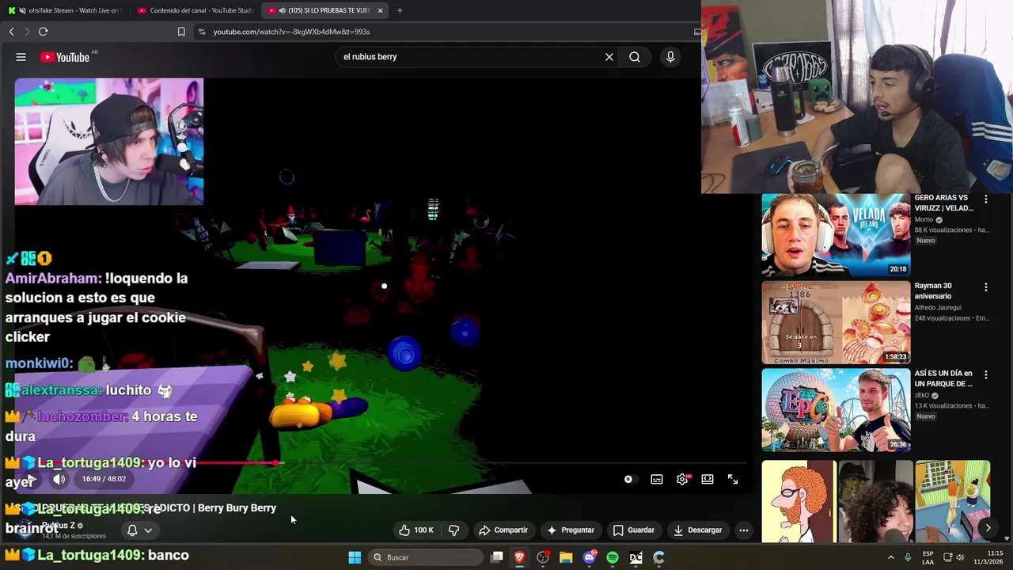
Task: Open Discord from taskbar
Action: 589,557
